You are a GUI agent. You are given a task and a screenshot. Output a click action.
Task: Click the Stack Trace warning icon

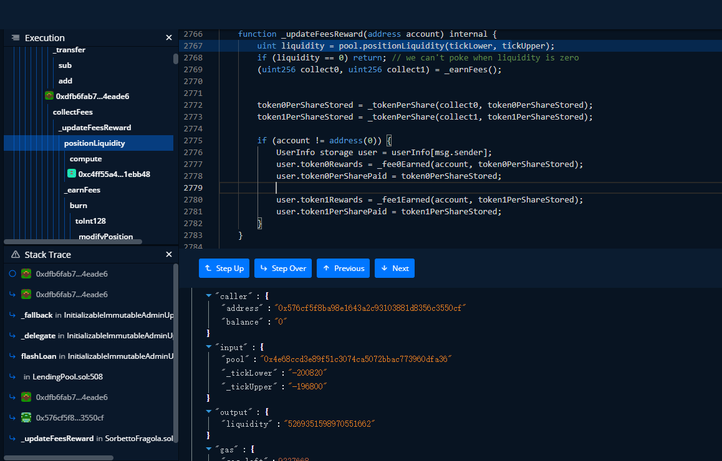16,254
